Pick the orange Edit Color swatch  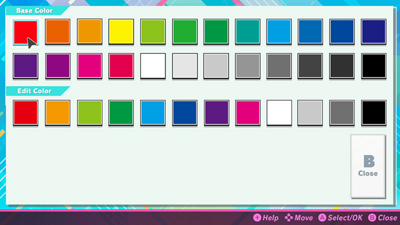[57, 113]
